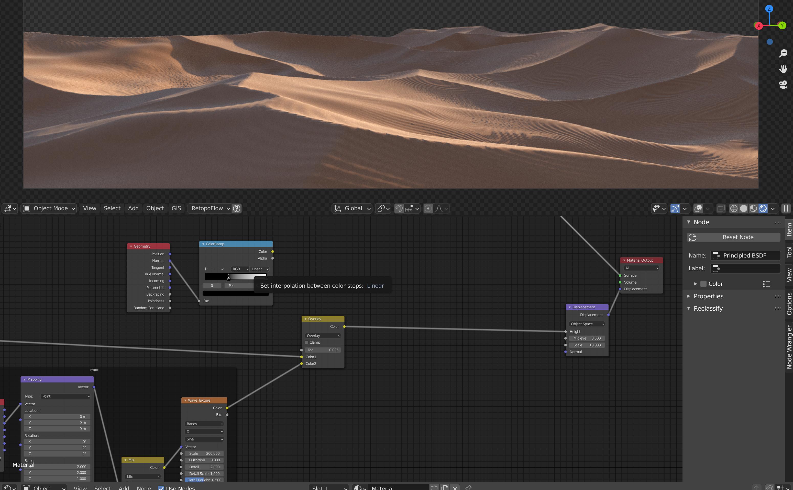Click the viewport shading rendered icon

(x=761, y=208)
